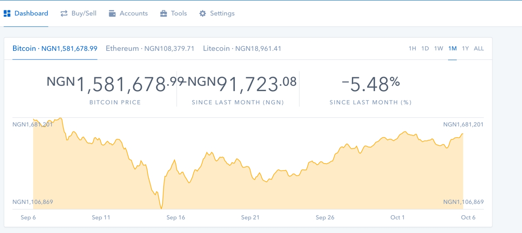Click the large Bitcoin price value
522x233 pixels.
pyautogui.click(x=115, y=84)
